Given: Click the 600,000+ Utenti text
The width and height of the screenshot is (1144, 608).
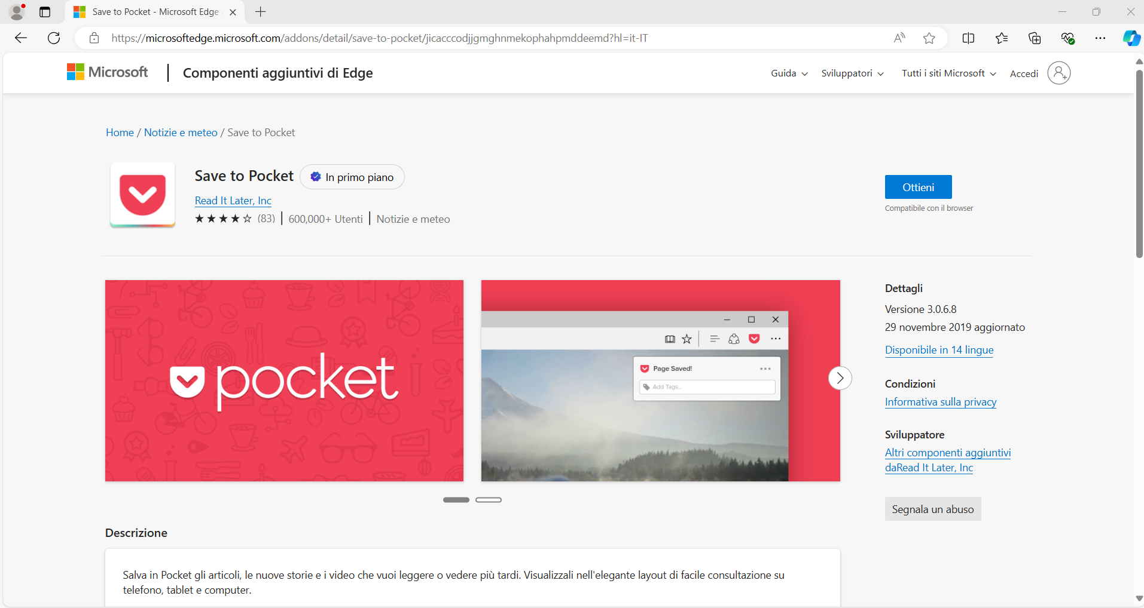Looking at the screenshot, I should tap(325, 219).
